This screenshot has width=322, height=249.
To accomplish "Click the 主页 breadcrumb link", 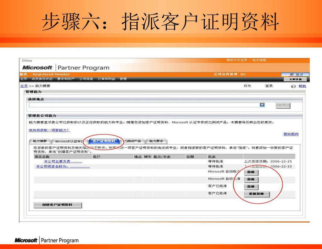I will pos(24,86).
